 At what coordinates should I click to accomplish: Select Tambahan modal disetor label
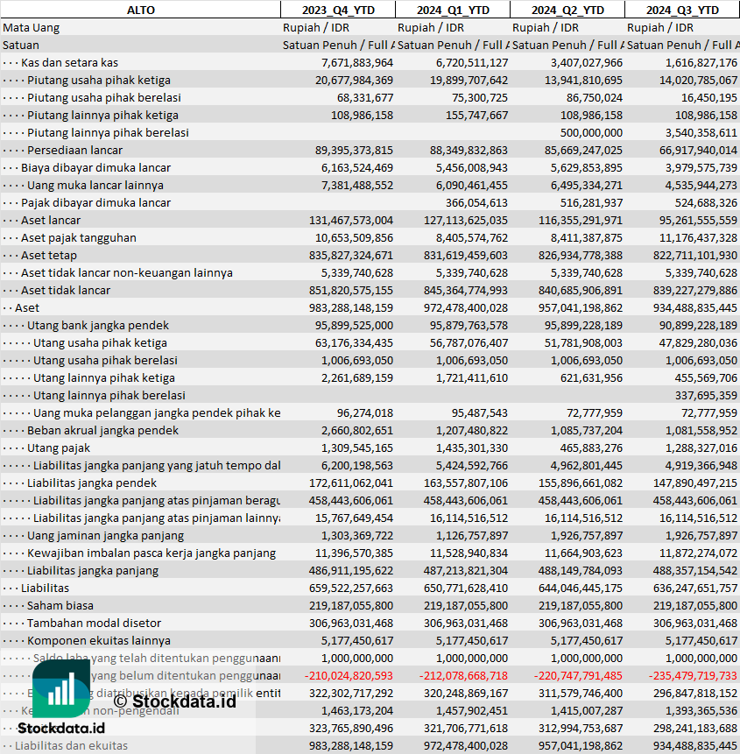point(94,624)
